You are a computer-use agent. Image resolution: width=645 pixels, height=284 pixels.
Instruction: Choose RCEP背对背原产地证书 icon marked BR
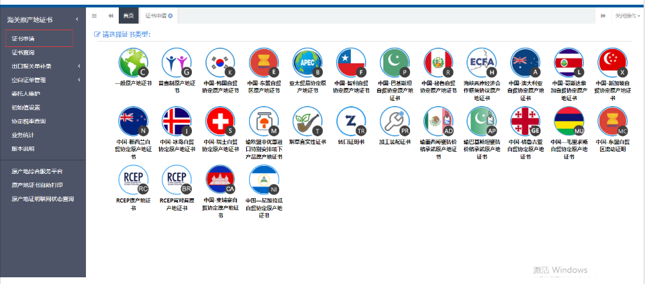[177, 179]
